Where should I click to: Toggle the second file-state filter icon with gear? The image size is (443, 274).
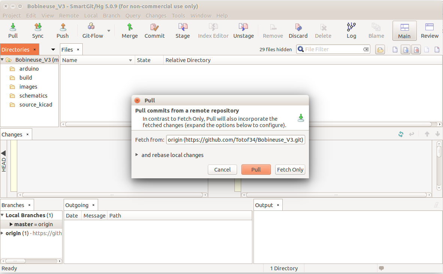click(x=406, y=50)
